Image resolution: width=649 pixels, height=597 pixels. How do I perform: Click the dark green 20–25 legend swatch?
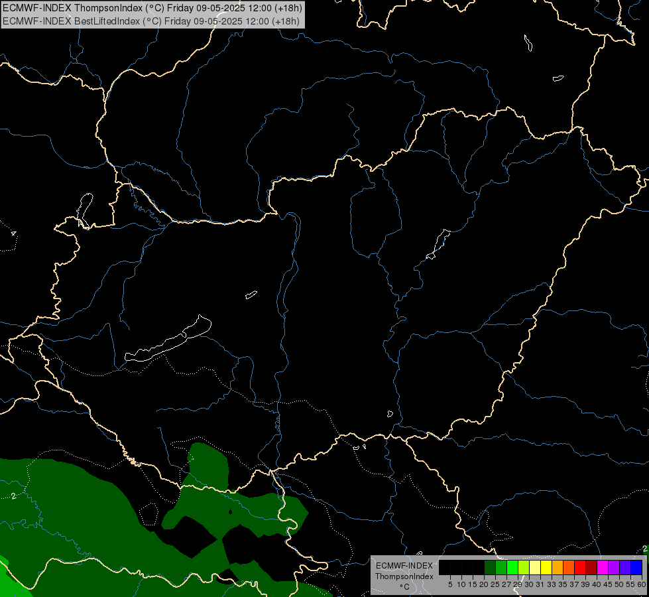[490, 567]
